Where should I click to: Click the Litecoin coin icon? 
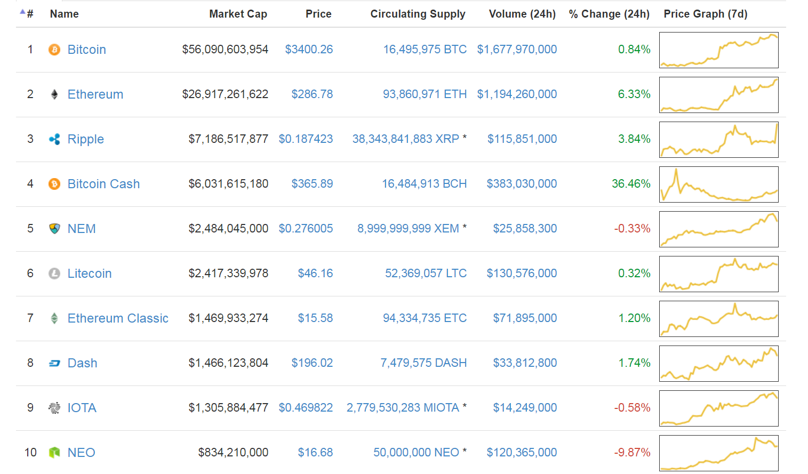click(x=54, y=274)
